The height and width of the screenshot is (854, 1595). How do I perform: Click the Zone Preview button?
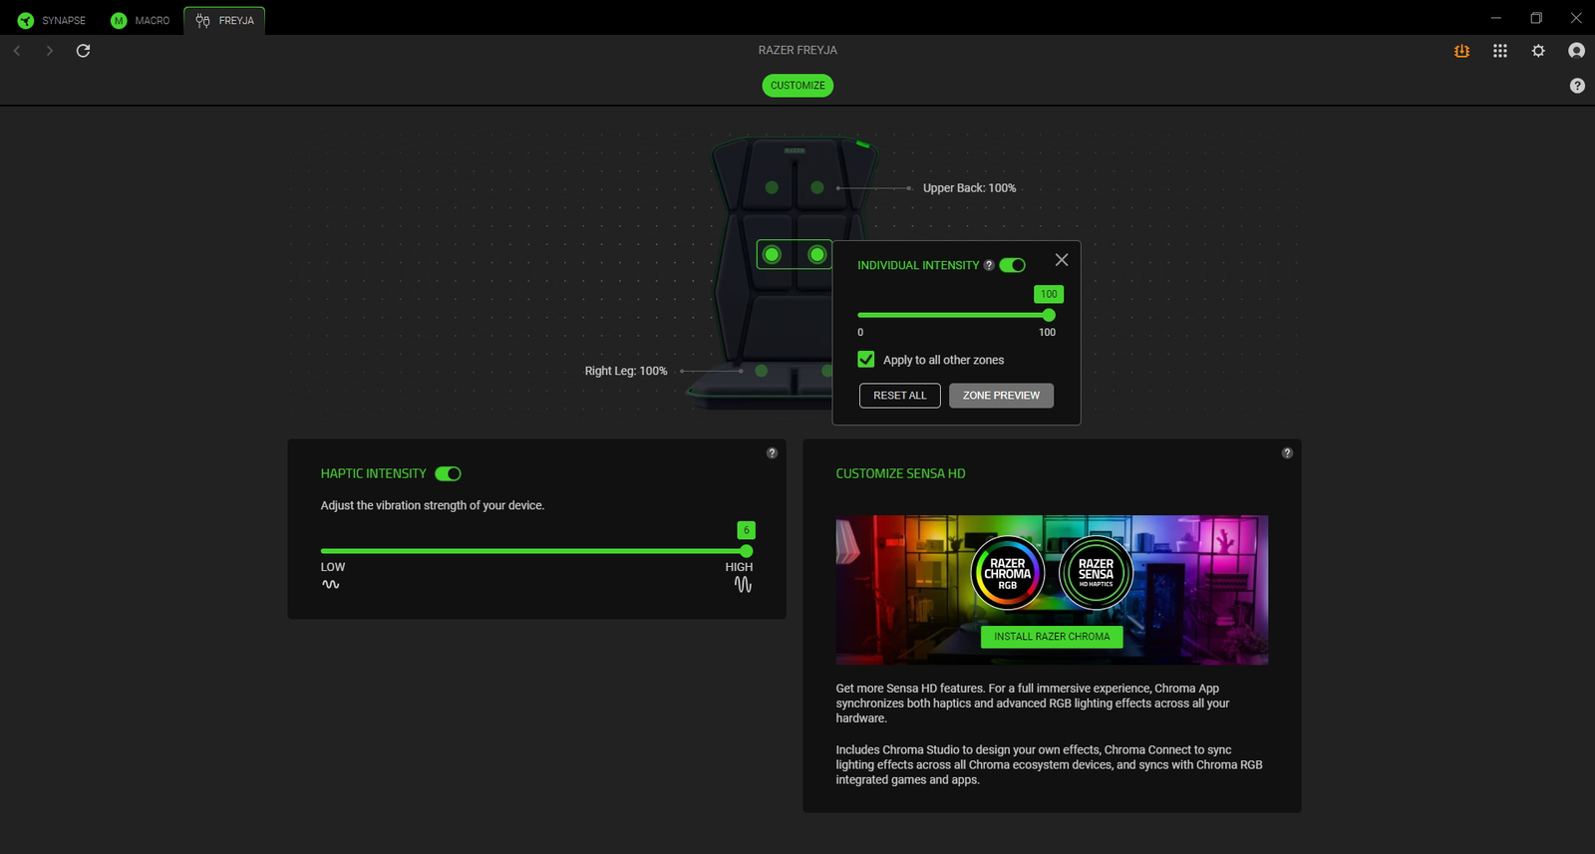(1001, 396)
